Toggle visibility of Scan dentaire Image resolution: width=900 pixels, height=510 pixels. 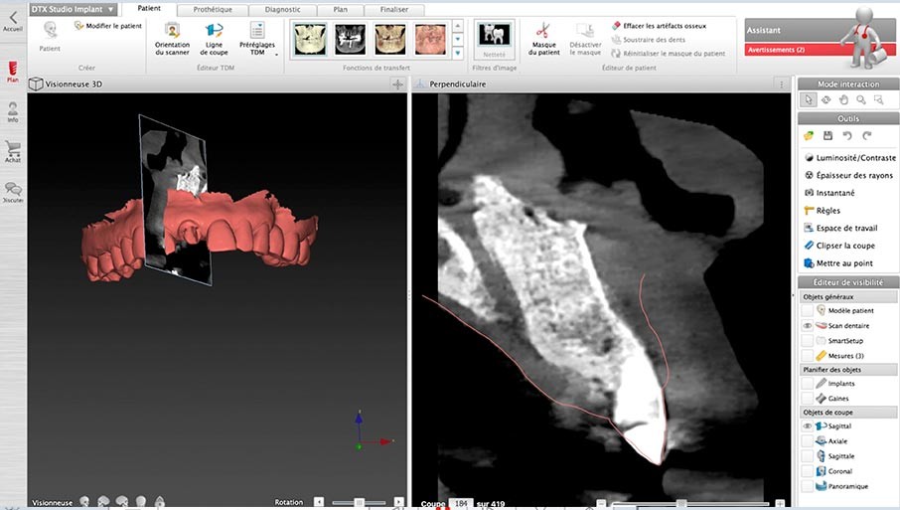[x=808, y=325]
